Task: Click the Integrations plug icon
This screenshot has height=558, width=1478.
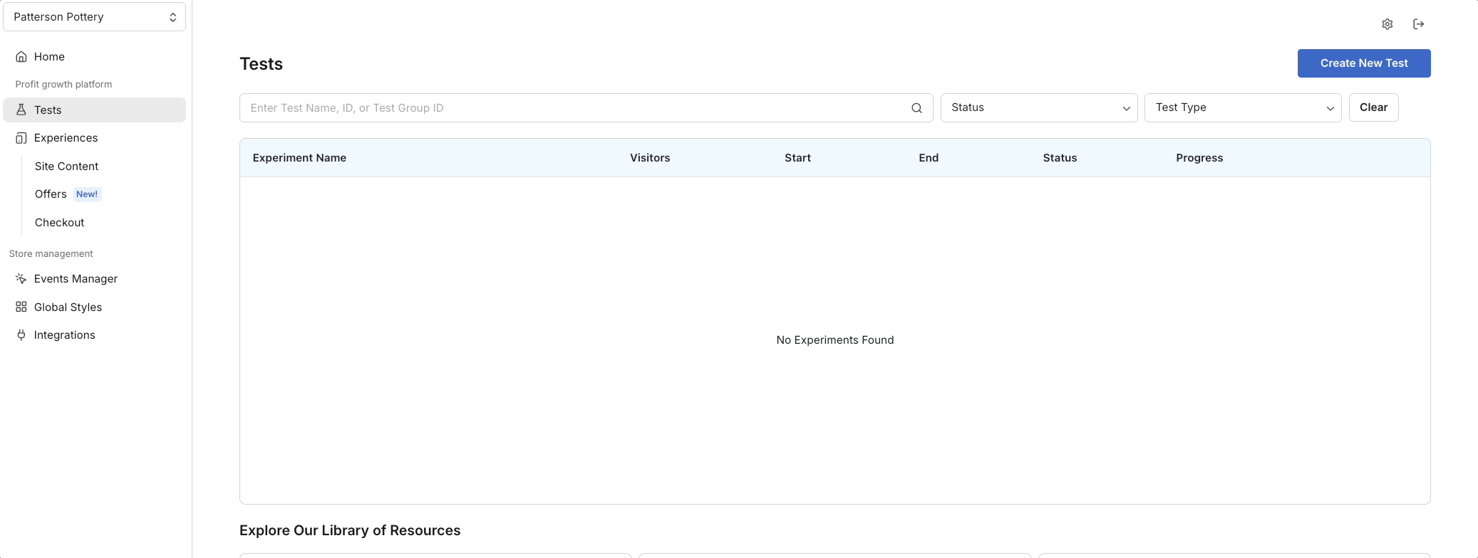Action: tap(21, 335)
